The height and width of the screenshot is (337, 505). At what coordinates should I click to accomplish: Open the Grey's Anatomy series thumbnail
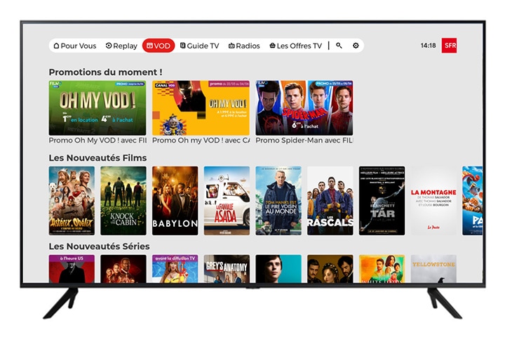227,269
